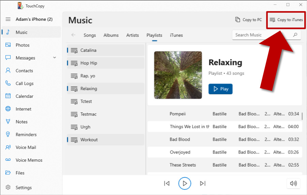Viewport: 307px width, 195px height.
Task: Click the Copy to iTunes button
Action: coord(286,20)
